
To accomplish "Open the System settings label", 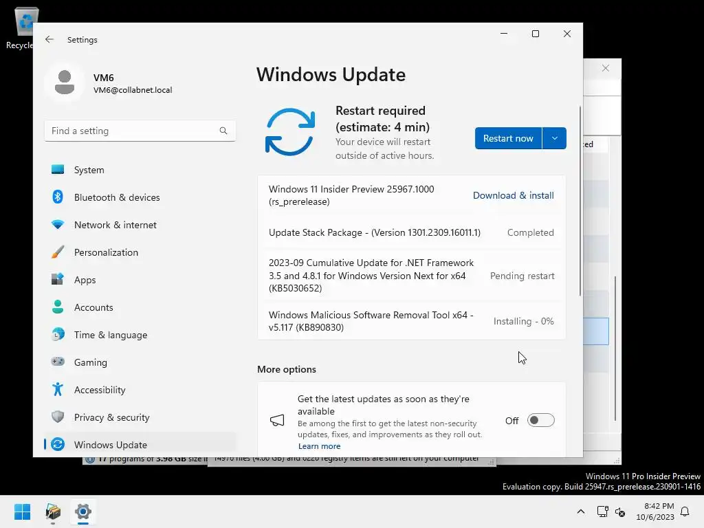I will pyautogui.click(x=89, y=170).
